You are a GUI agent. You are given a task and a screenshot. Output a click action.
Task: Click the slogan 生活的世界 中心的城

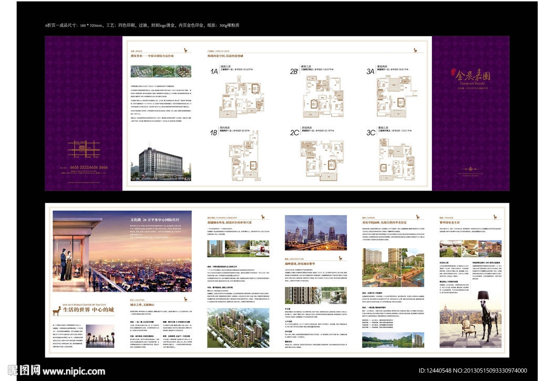pos(88,310)
